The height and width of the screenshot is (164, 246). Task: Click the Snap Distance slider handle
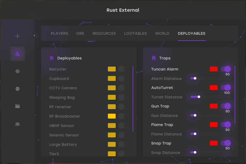(195, 152)
